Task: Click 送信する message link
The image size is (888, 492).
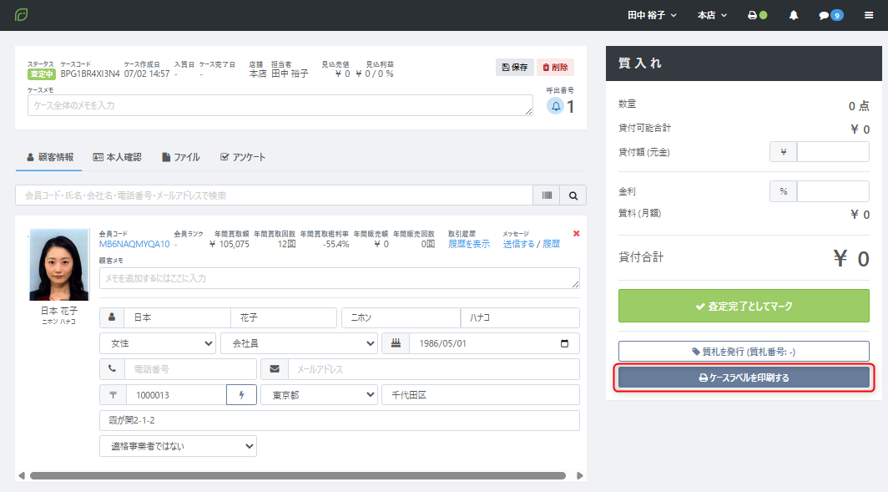Action: 519,244
